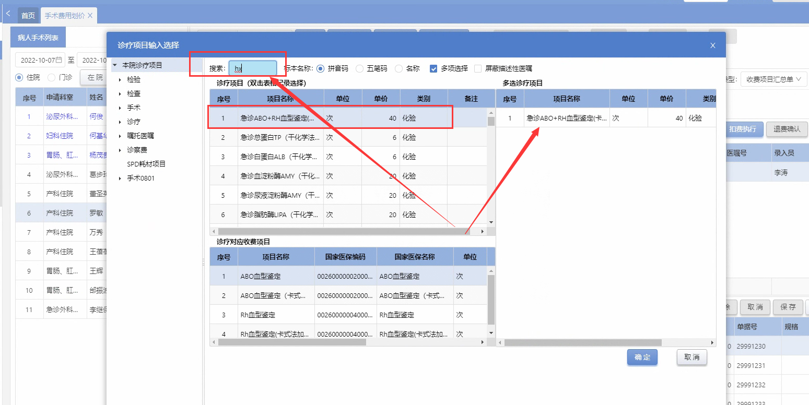Open the 收费项目汇总单 dropdown
This screenshot has width=809, height=405.
(x=773, y=79)
